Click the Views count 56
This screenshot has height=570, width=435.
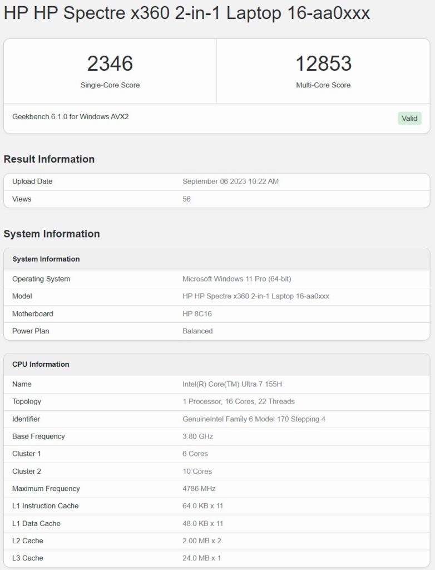[186, 199]
